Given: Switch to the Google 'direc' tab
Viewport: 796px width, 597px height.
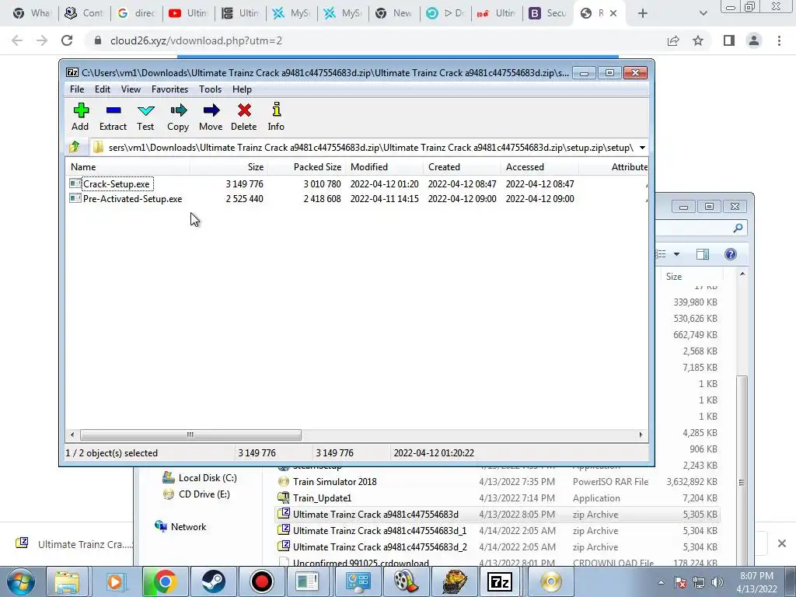Looking at the screenshot, I should (137, 13).
